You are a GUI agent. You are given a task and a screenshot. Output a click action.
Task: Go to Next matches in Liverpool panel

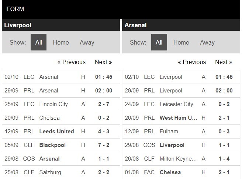click(x=103, y=62)
